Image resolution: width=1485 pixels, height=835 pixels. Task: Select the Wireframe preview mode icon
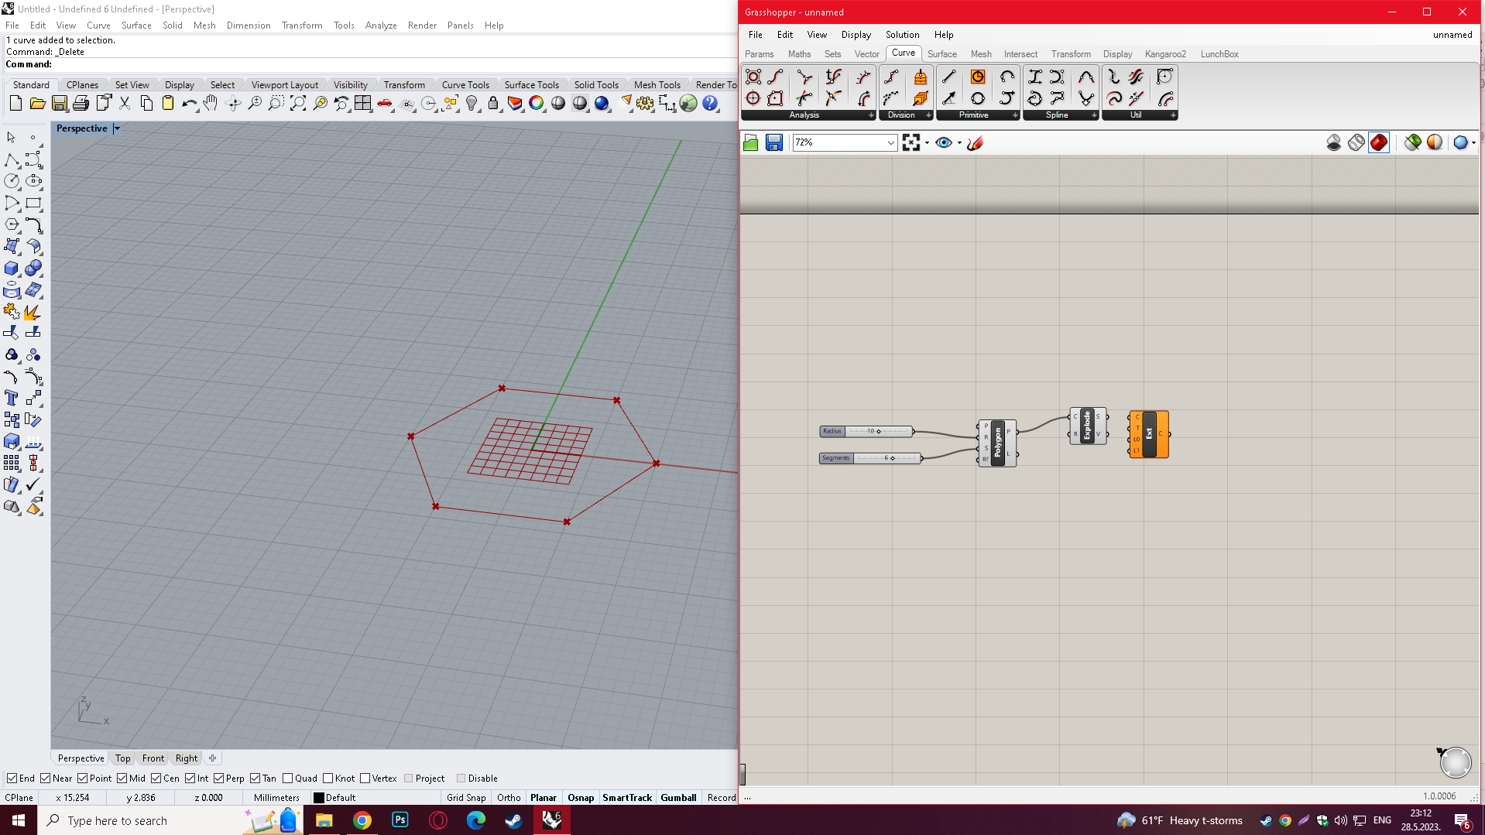click(x=1356, y=142)
